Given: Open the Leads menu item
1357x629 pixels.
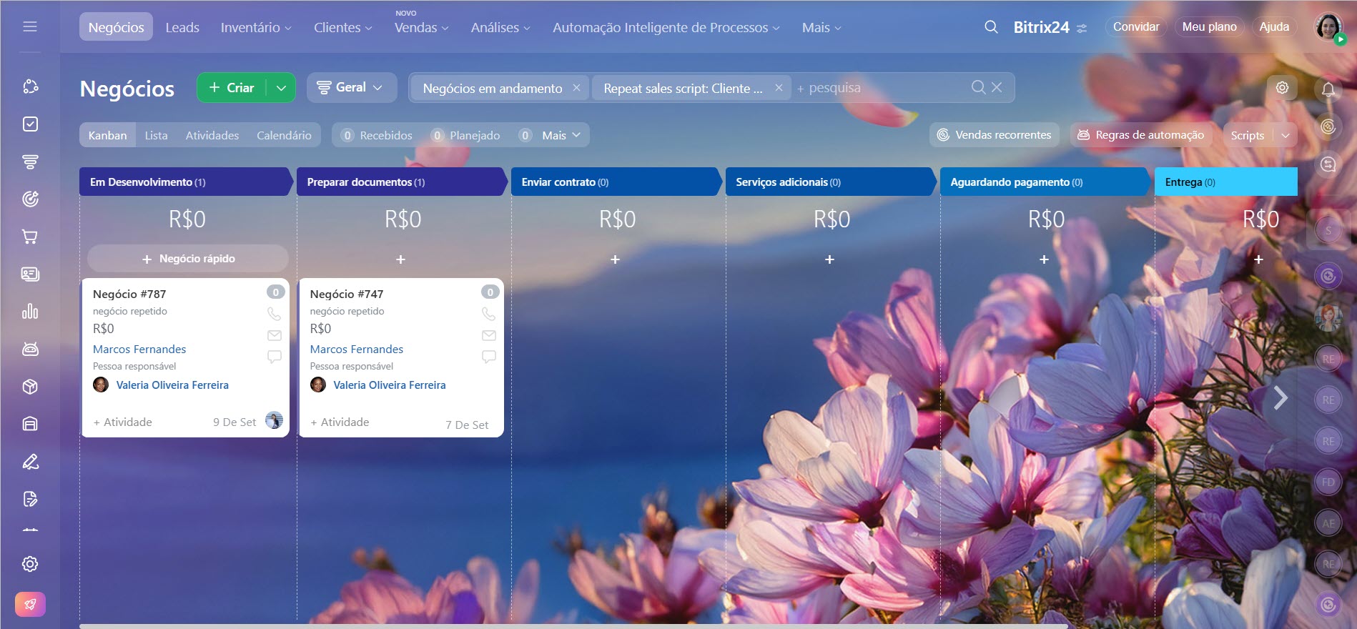Looking at the screenshot, I should (182, 27).
